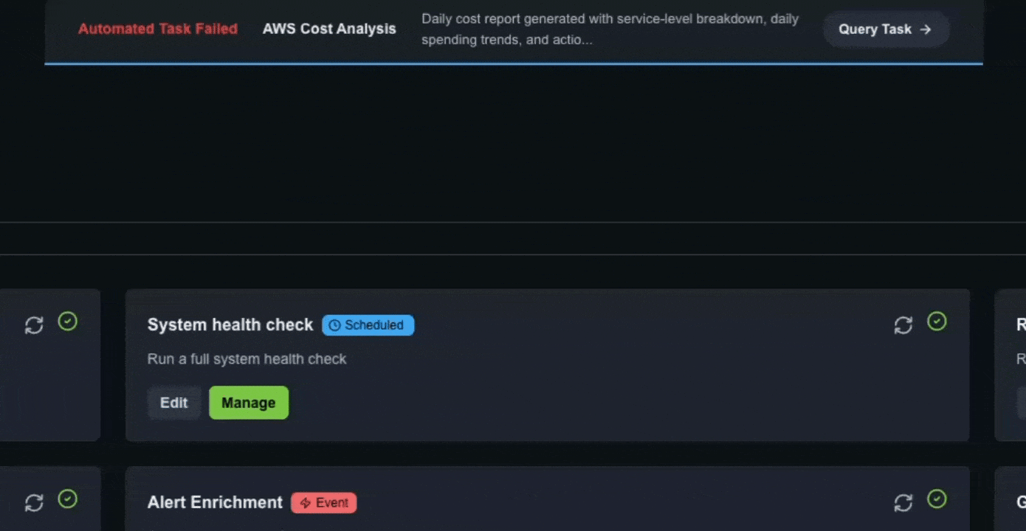Click the Scheduled status badge

[368, 324]
